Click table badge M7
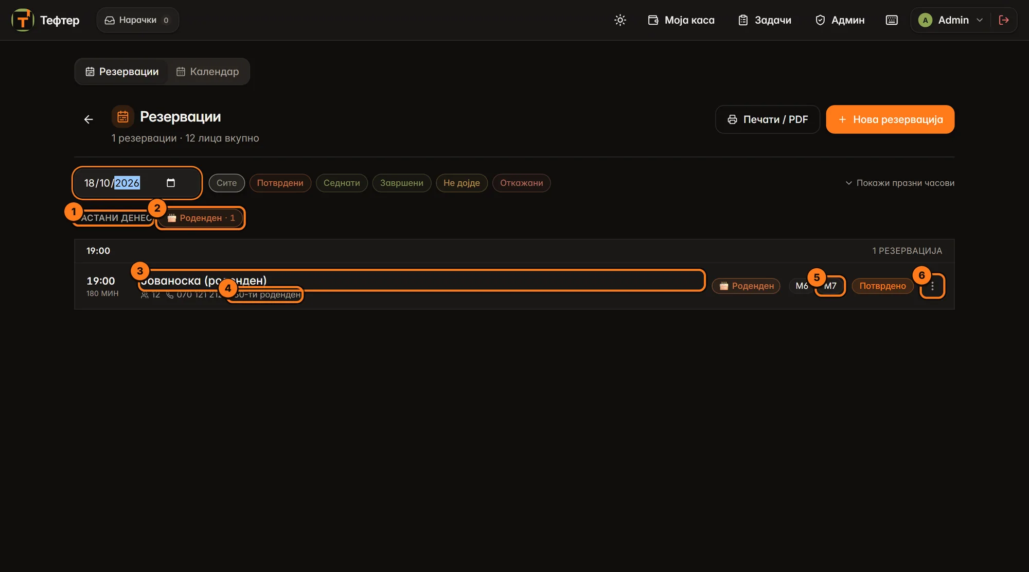The width and height of the screenshot is (1029, 572). [830, 286]
